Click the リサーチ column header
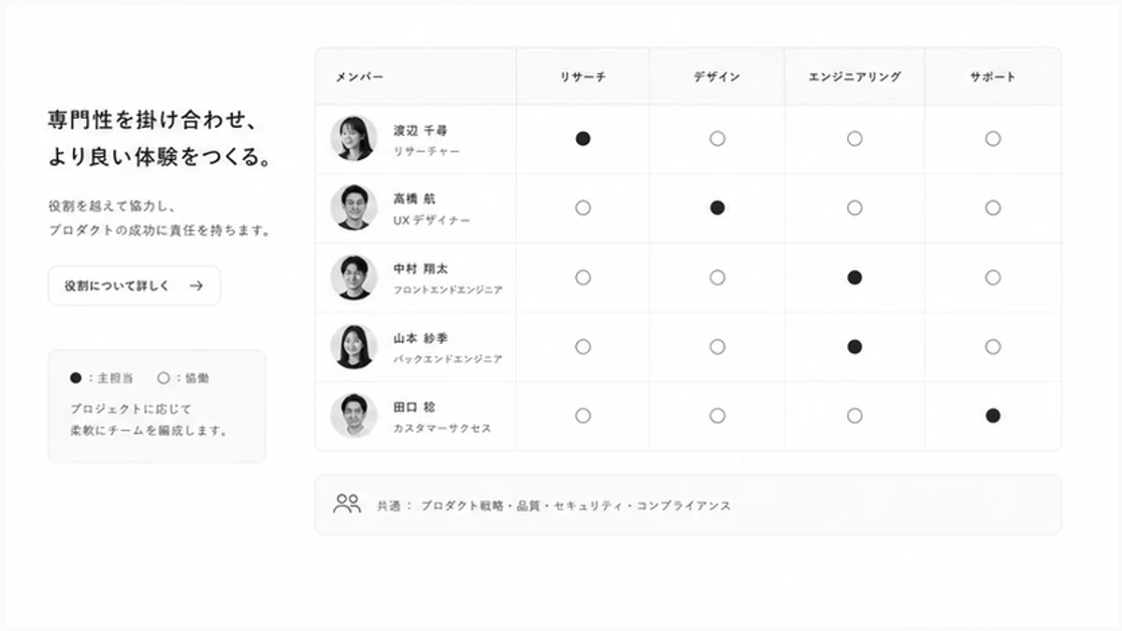 tap(583, 77)
